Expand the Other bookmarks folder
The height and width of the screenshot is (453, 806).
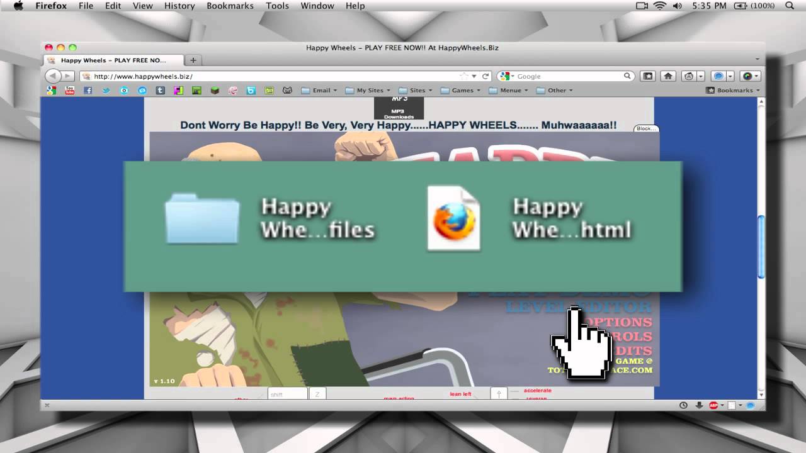tap(554, 90)
